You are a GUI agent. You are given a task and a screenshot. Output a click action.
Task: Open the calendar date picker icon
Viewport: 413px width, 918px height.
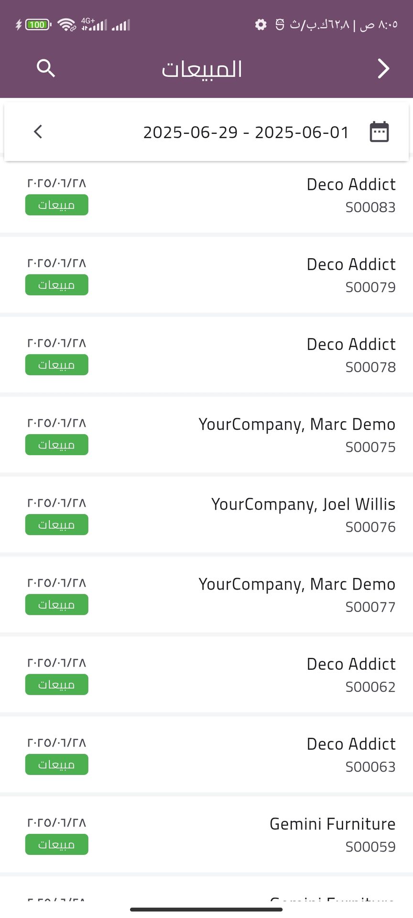[x=379, y=132]
